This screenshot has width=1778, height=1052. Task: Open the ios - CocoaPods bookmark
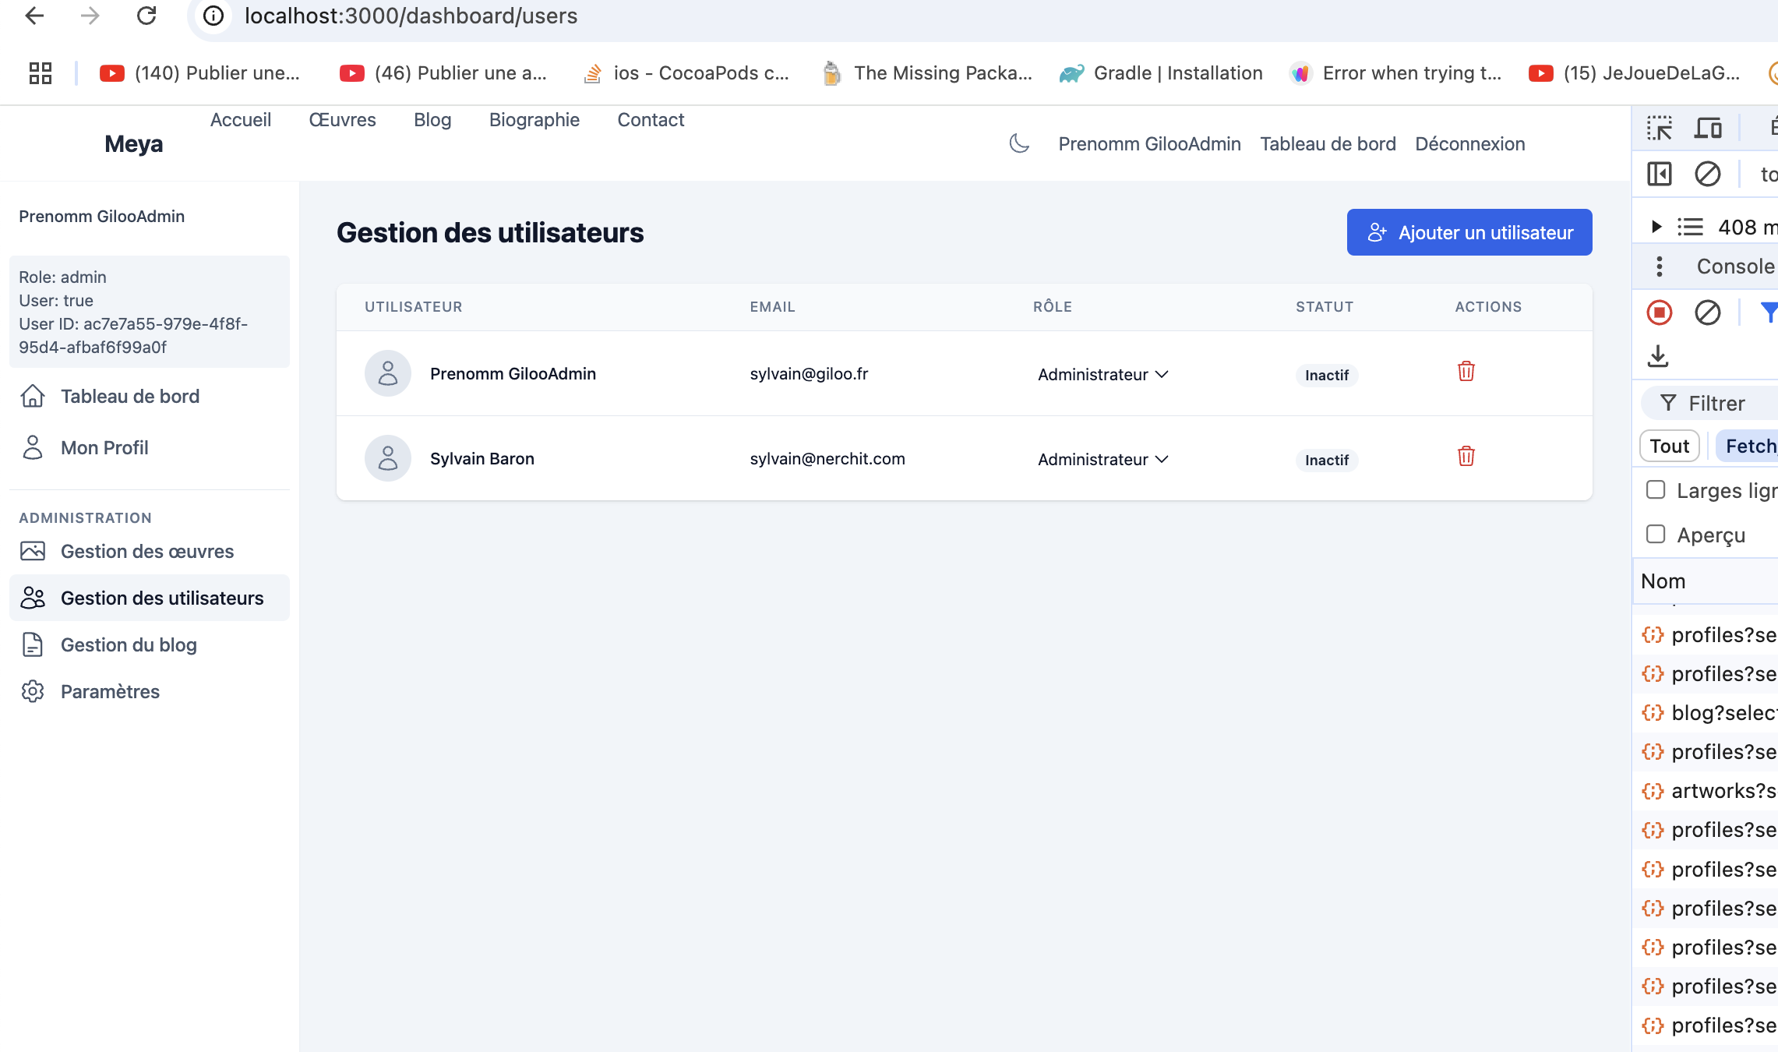686,73
